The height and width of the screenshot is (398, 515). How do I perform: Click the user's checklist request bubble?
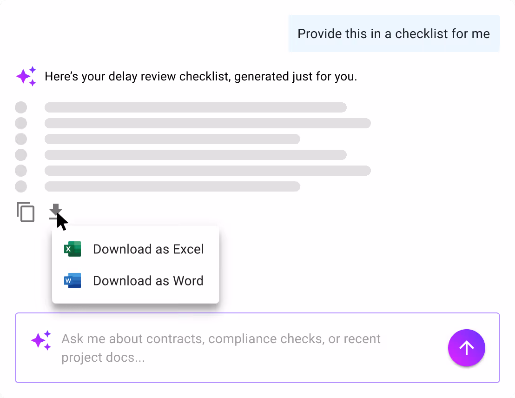[394, 33]
